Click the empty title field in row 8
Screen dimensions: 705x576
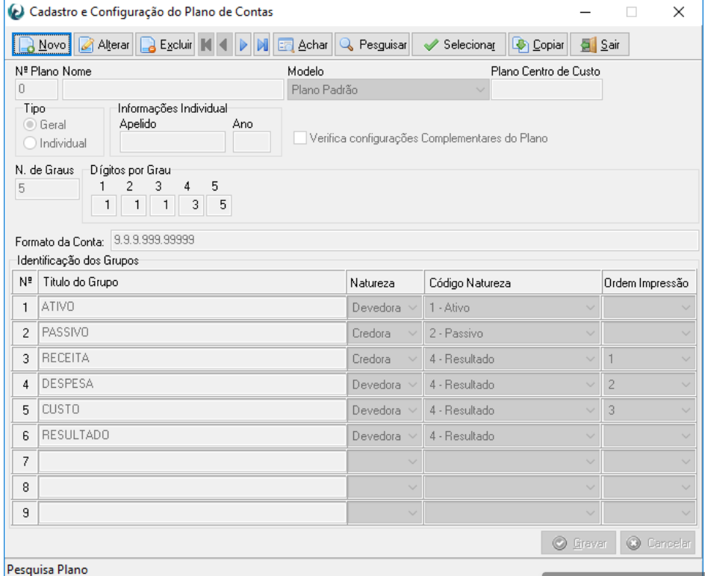tap(193, 487)
